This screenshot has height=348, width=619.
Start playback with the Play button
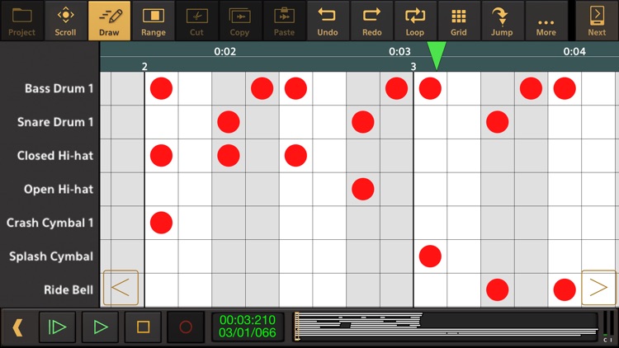click(x=100, y=327)
